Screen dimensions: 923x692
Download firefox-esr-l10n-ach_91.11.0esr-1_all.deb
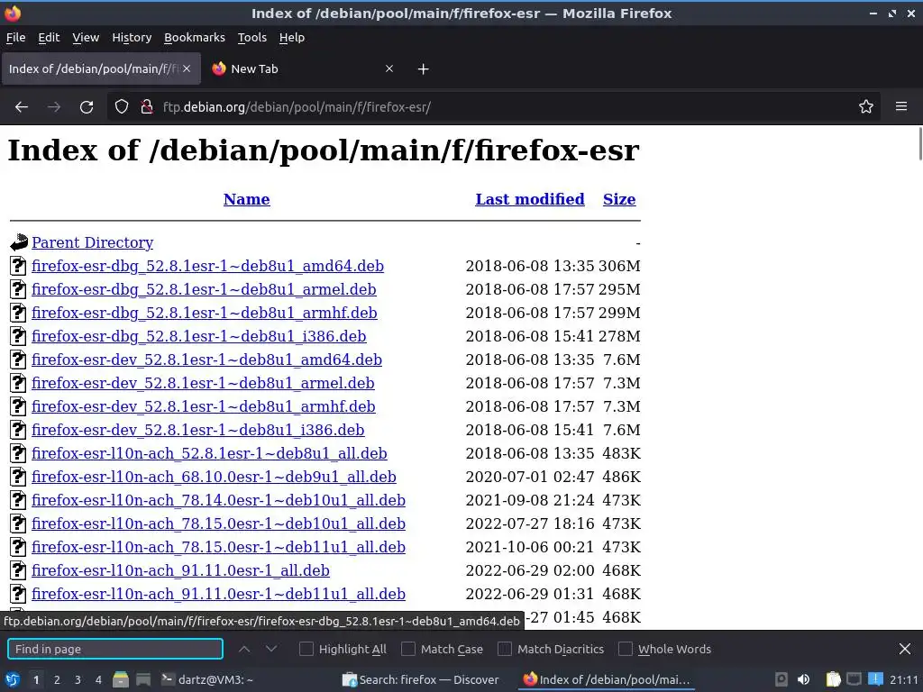coord(180,570)
